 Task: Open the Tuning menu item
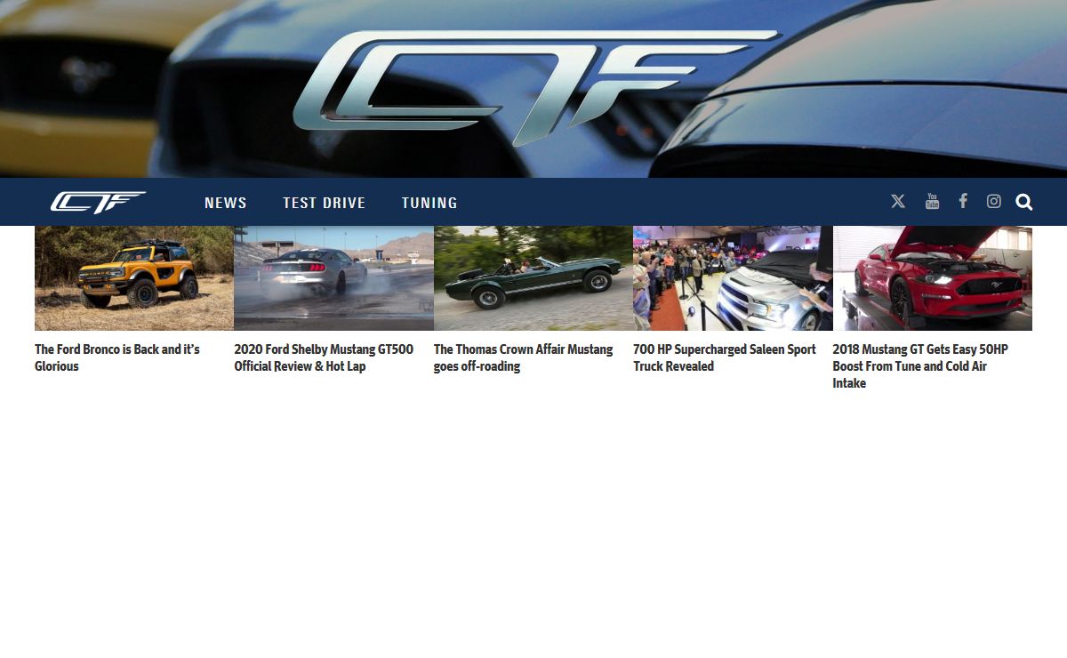coord(429,203)
